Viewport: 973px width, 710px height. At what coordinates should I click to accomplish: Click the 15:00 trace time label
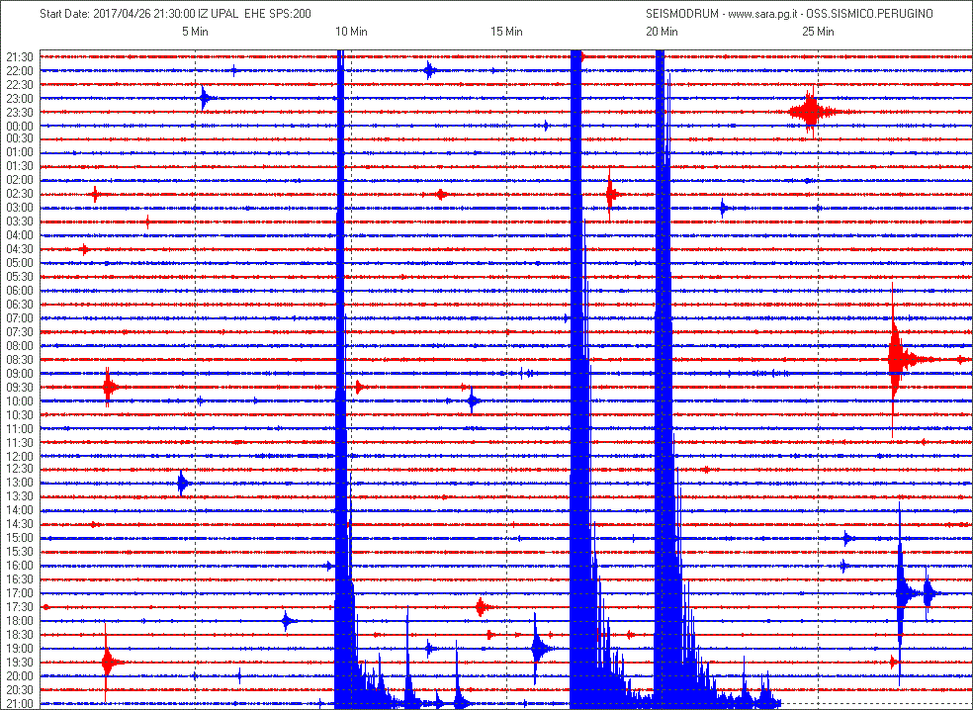(x=19, y=538)
